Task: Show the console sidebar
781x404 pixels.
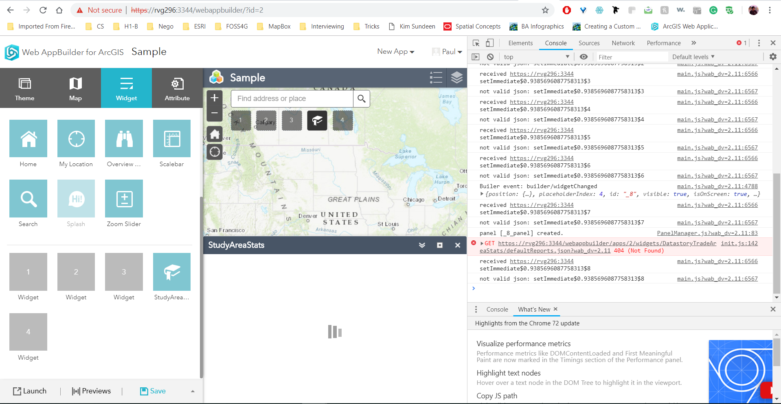Action: pos(476,57)
